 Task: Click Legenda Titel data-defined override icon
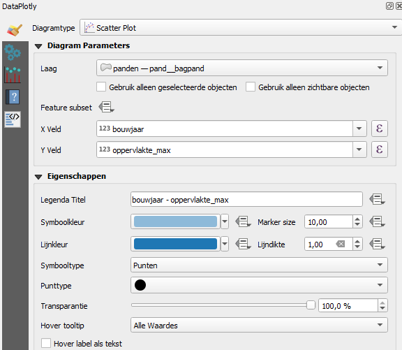377,199
